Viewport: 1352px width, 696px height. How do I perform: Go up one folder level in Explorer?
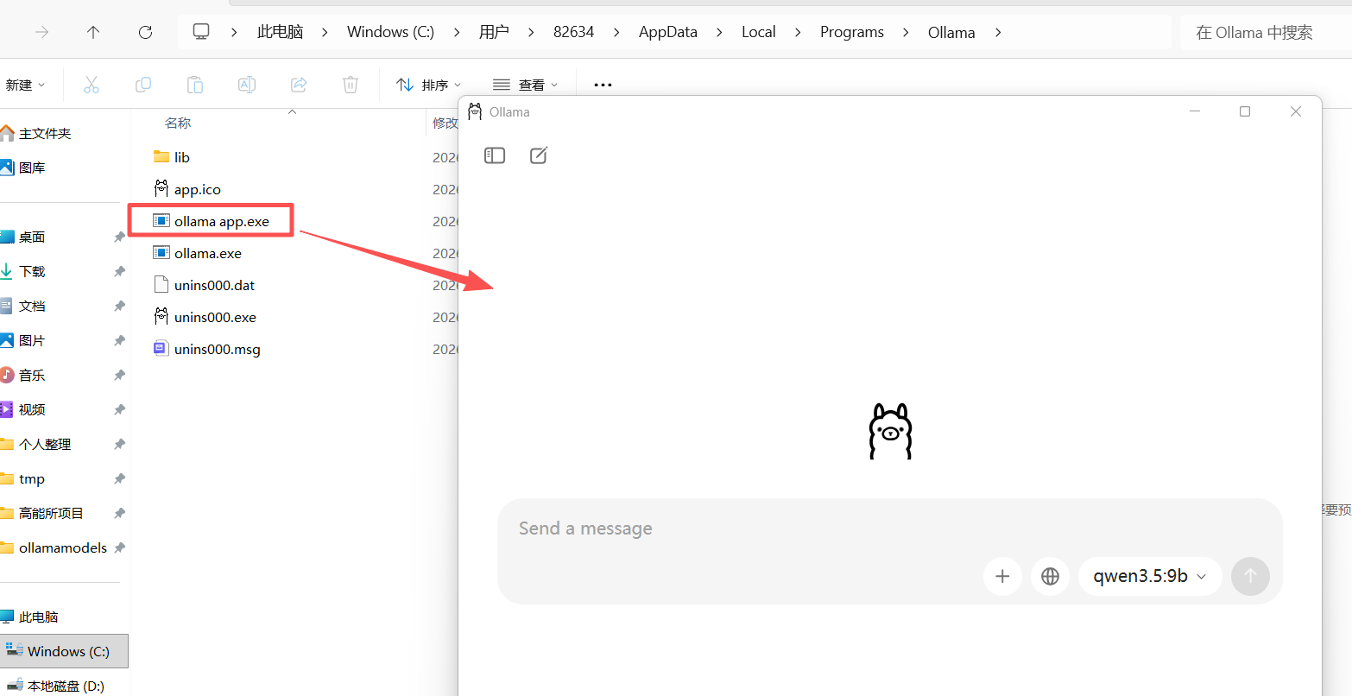click(x=93, y=32)
